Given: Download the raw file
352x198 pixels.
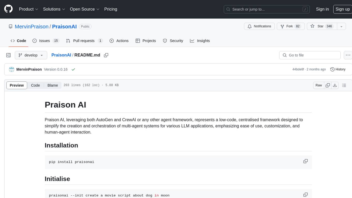Looking at the screenshot, I should [x=335, y=85].
